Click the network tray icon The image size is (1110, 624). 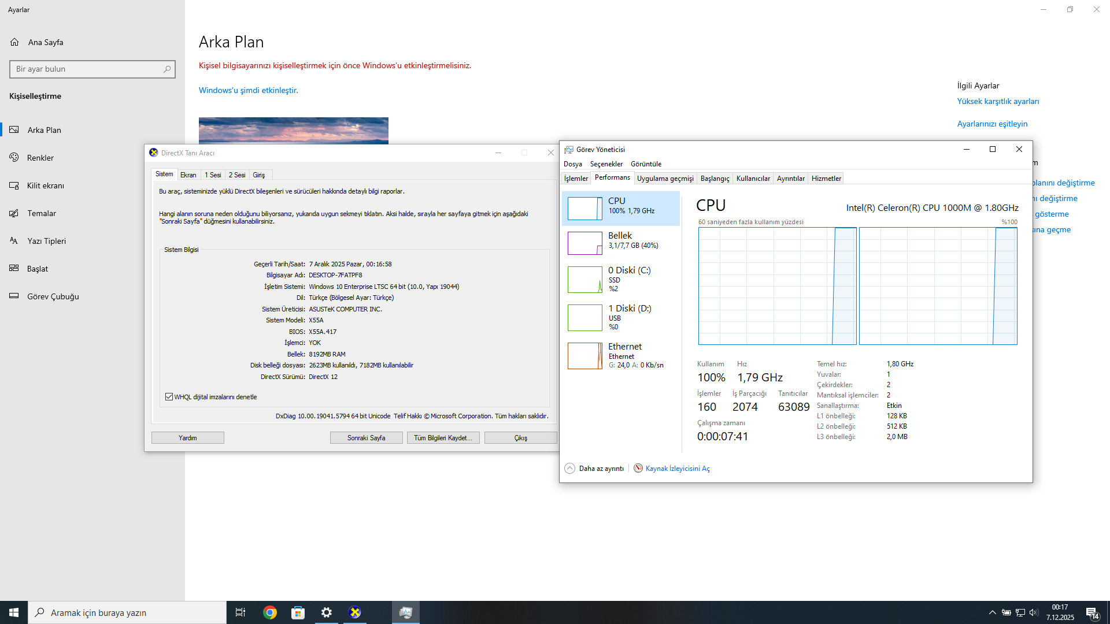click(1020, 612)
